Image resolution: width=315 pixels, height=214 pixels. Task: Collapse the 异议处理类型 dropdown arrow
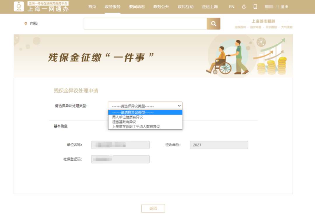pyautogui.click(x=179, y=106)
